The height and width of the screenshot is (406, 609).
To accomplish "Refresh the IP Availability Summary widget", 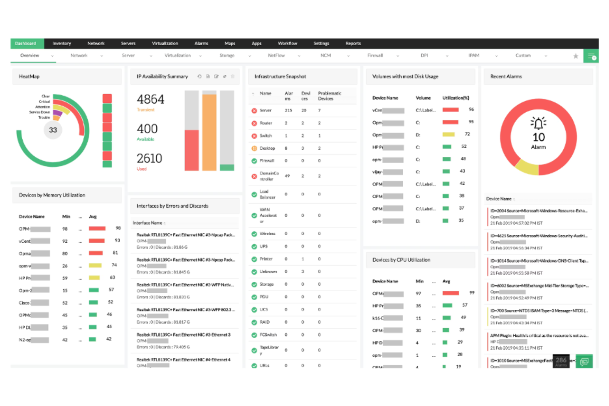I will (200, 77).
